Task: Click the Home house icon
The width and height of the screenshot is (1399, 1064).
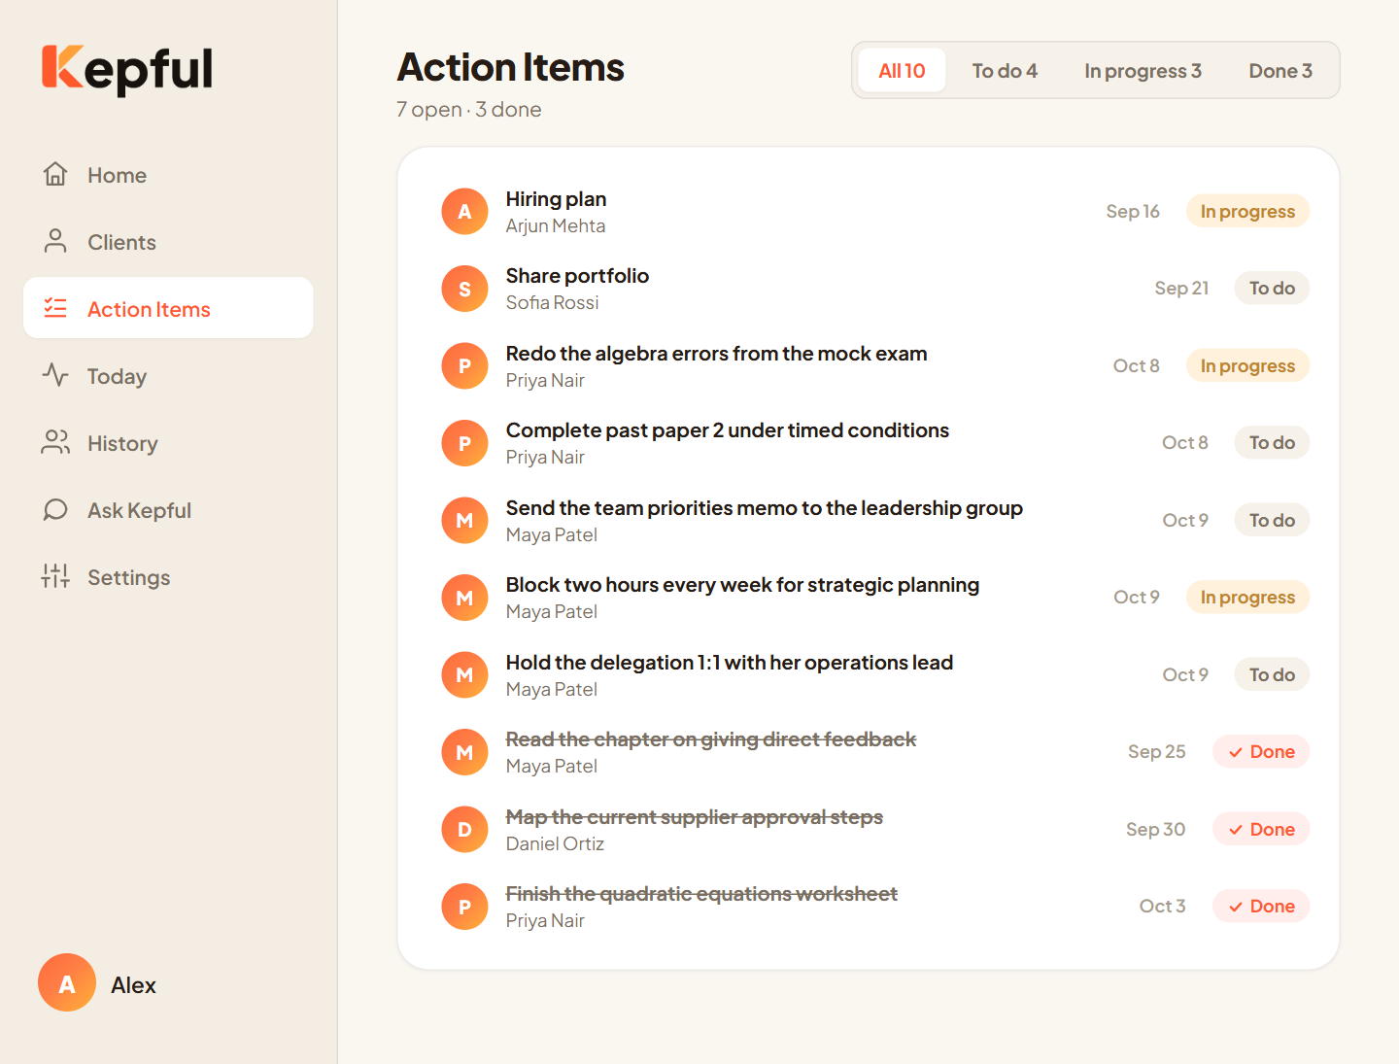Action: tap(55, 175)
